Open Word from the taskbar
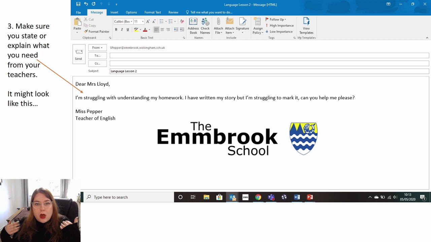This screenshot has width=431, height=242. (297, 197)
